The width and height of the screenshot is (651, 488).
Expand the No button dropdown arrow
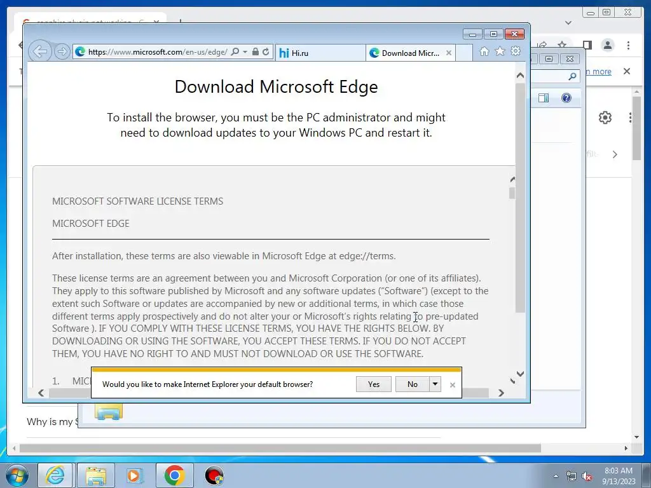pyautogui.click(x=435, y=384)
